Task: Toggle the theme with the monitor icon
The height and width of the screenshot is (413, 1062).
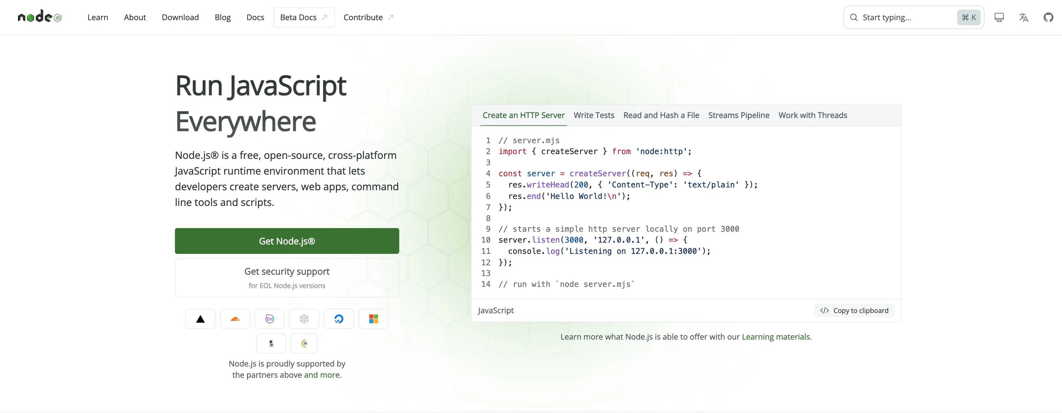Action: pyautogui.click(x=999, y=17)
